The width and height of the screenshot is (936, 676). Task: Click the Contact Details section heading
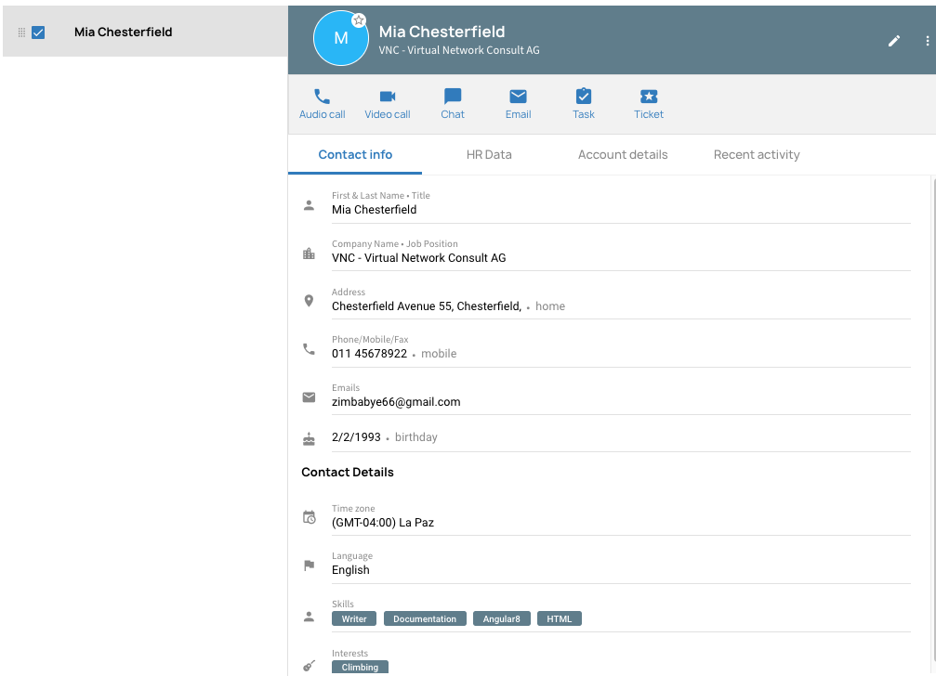point(348,472)
